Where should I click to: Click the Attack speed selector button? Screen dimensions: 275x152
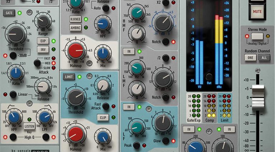click(37, 63)
